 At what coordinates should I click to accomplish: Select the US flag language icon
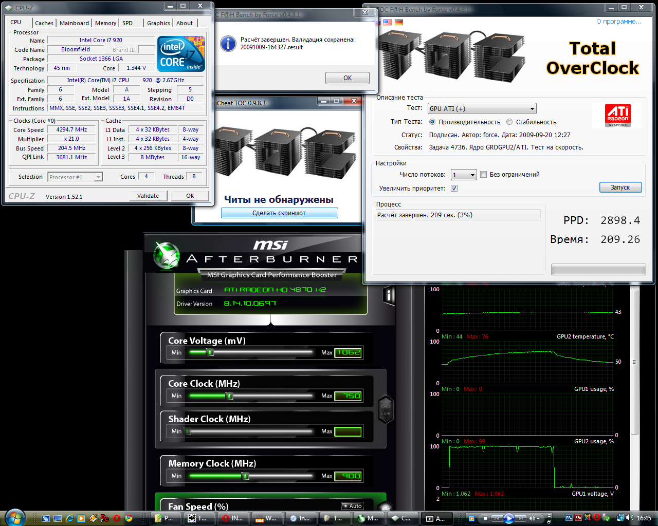(x=388, y=22)
